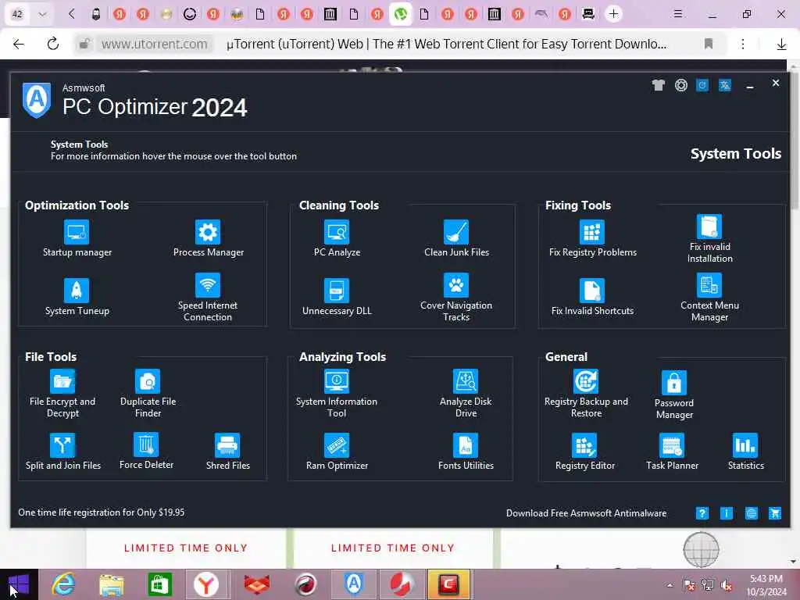The height and width of the screenshot is (600, 800).
Task: Open Fix Invalid Installation tool
Action: 709,238
